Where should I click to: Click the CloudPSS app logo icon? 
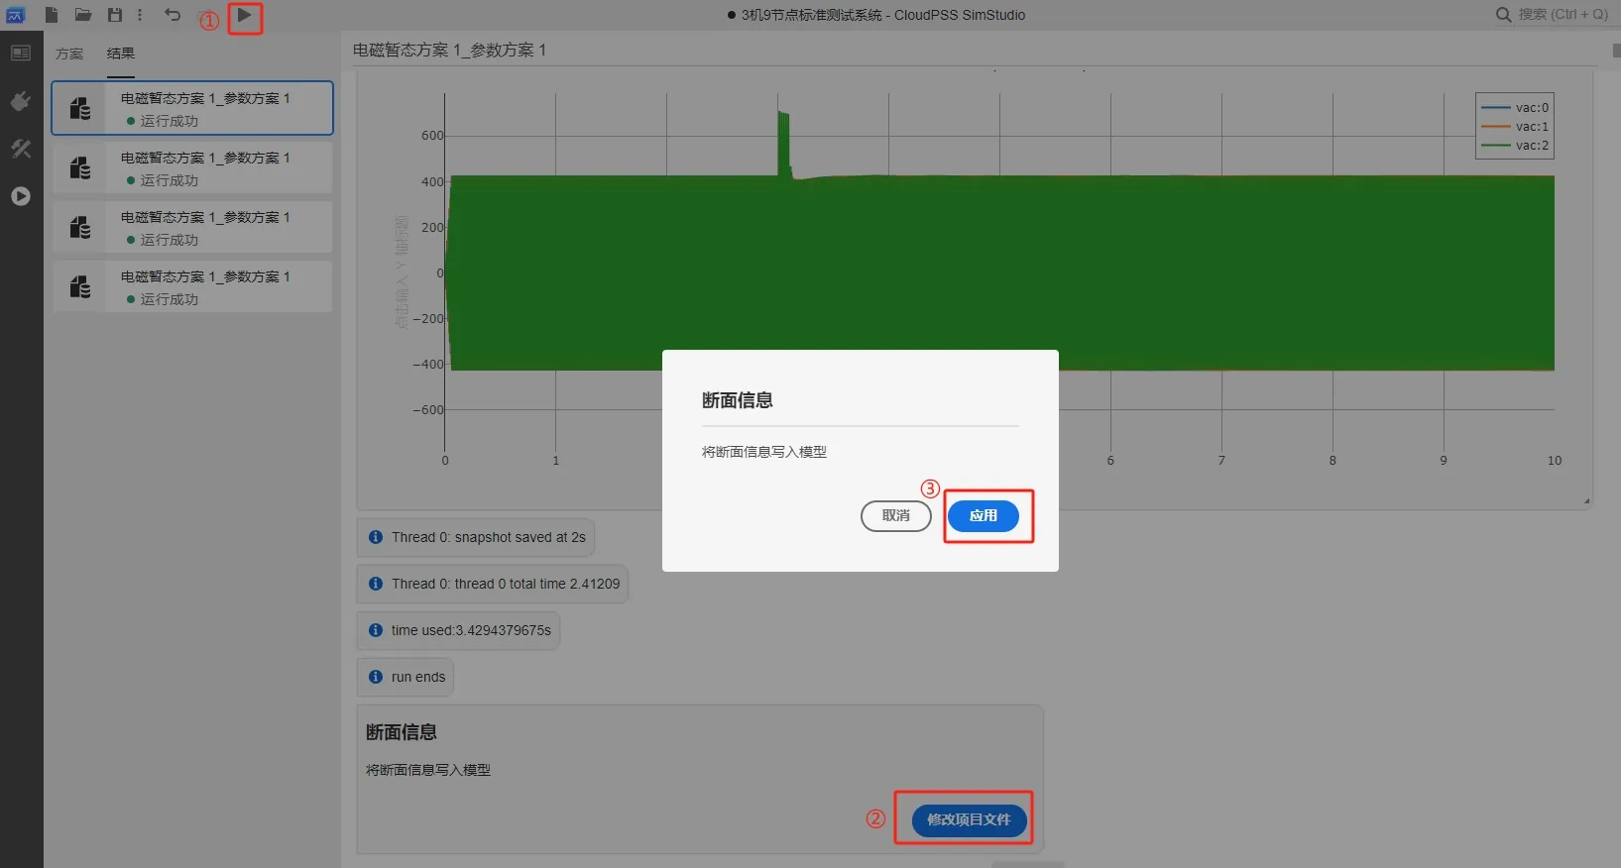[15, 15]
